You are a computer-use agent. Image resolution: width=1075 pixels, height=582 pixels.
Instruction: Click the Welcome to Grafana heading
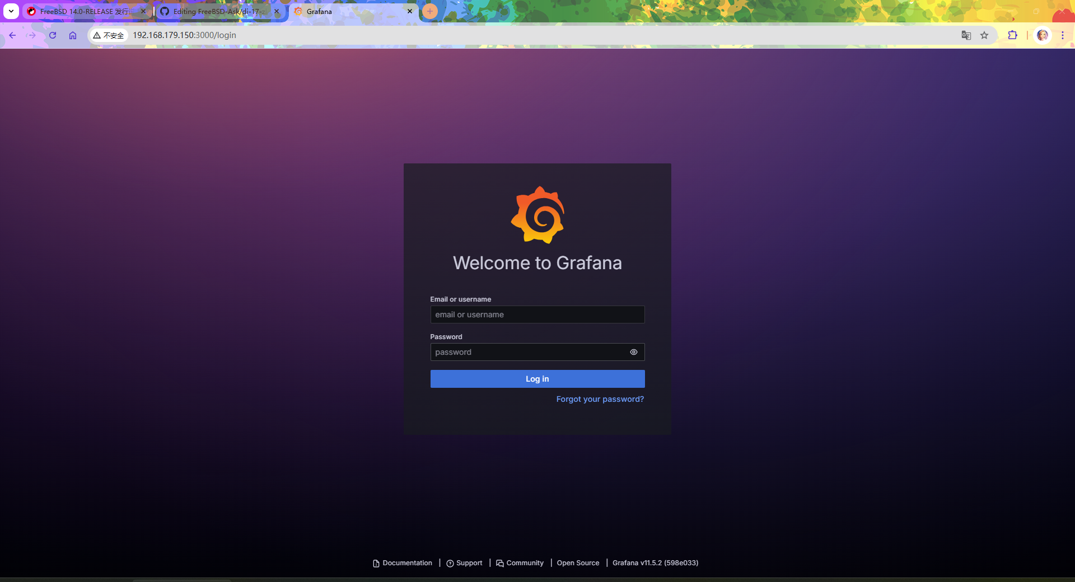click(537, 263)
